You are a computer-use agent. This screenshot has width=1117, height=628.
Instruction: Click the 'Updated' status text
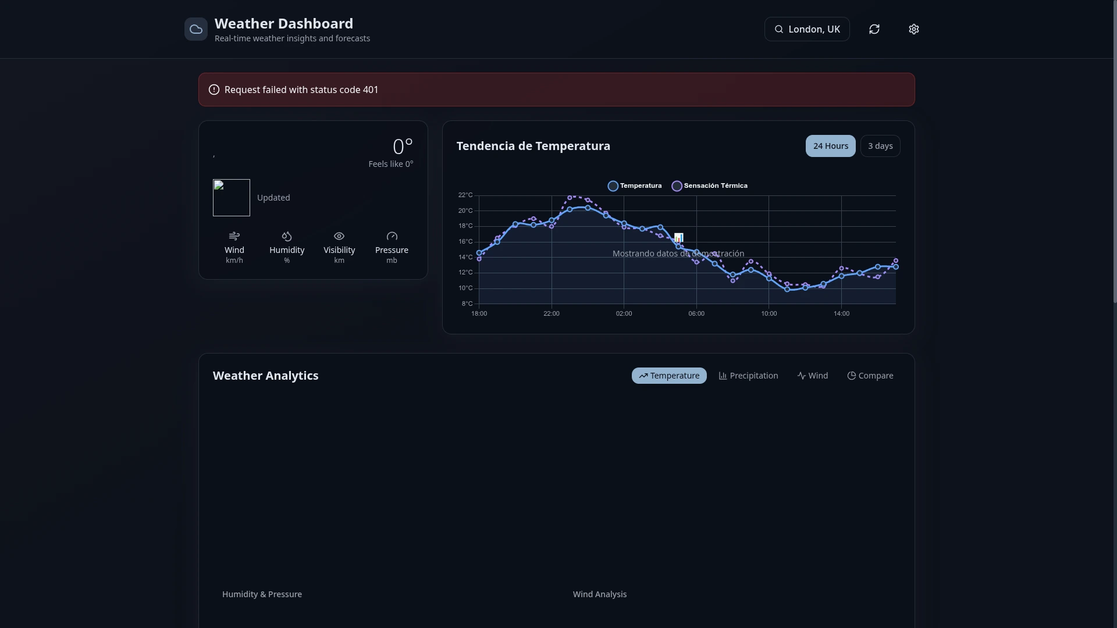(273, 198)
